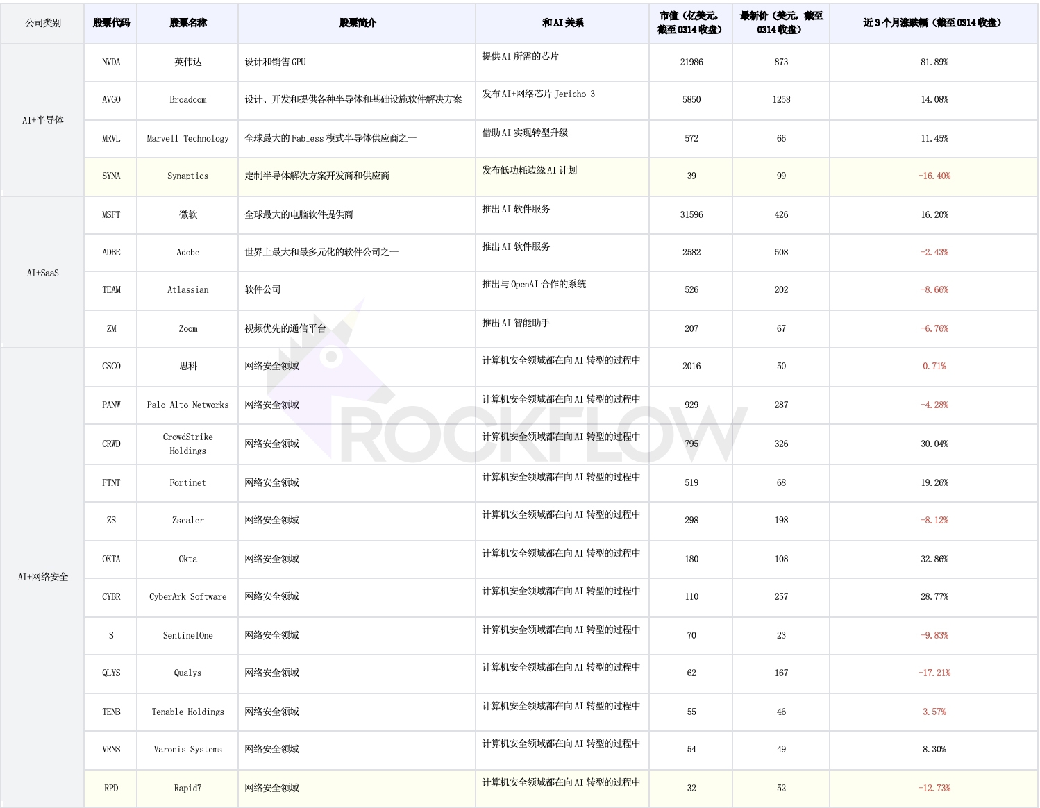Click the CYBR ticker cell

[111, 597]
